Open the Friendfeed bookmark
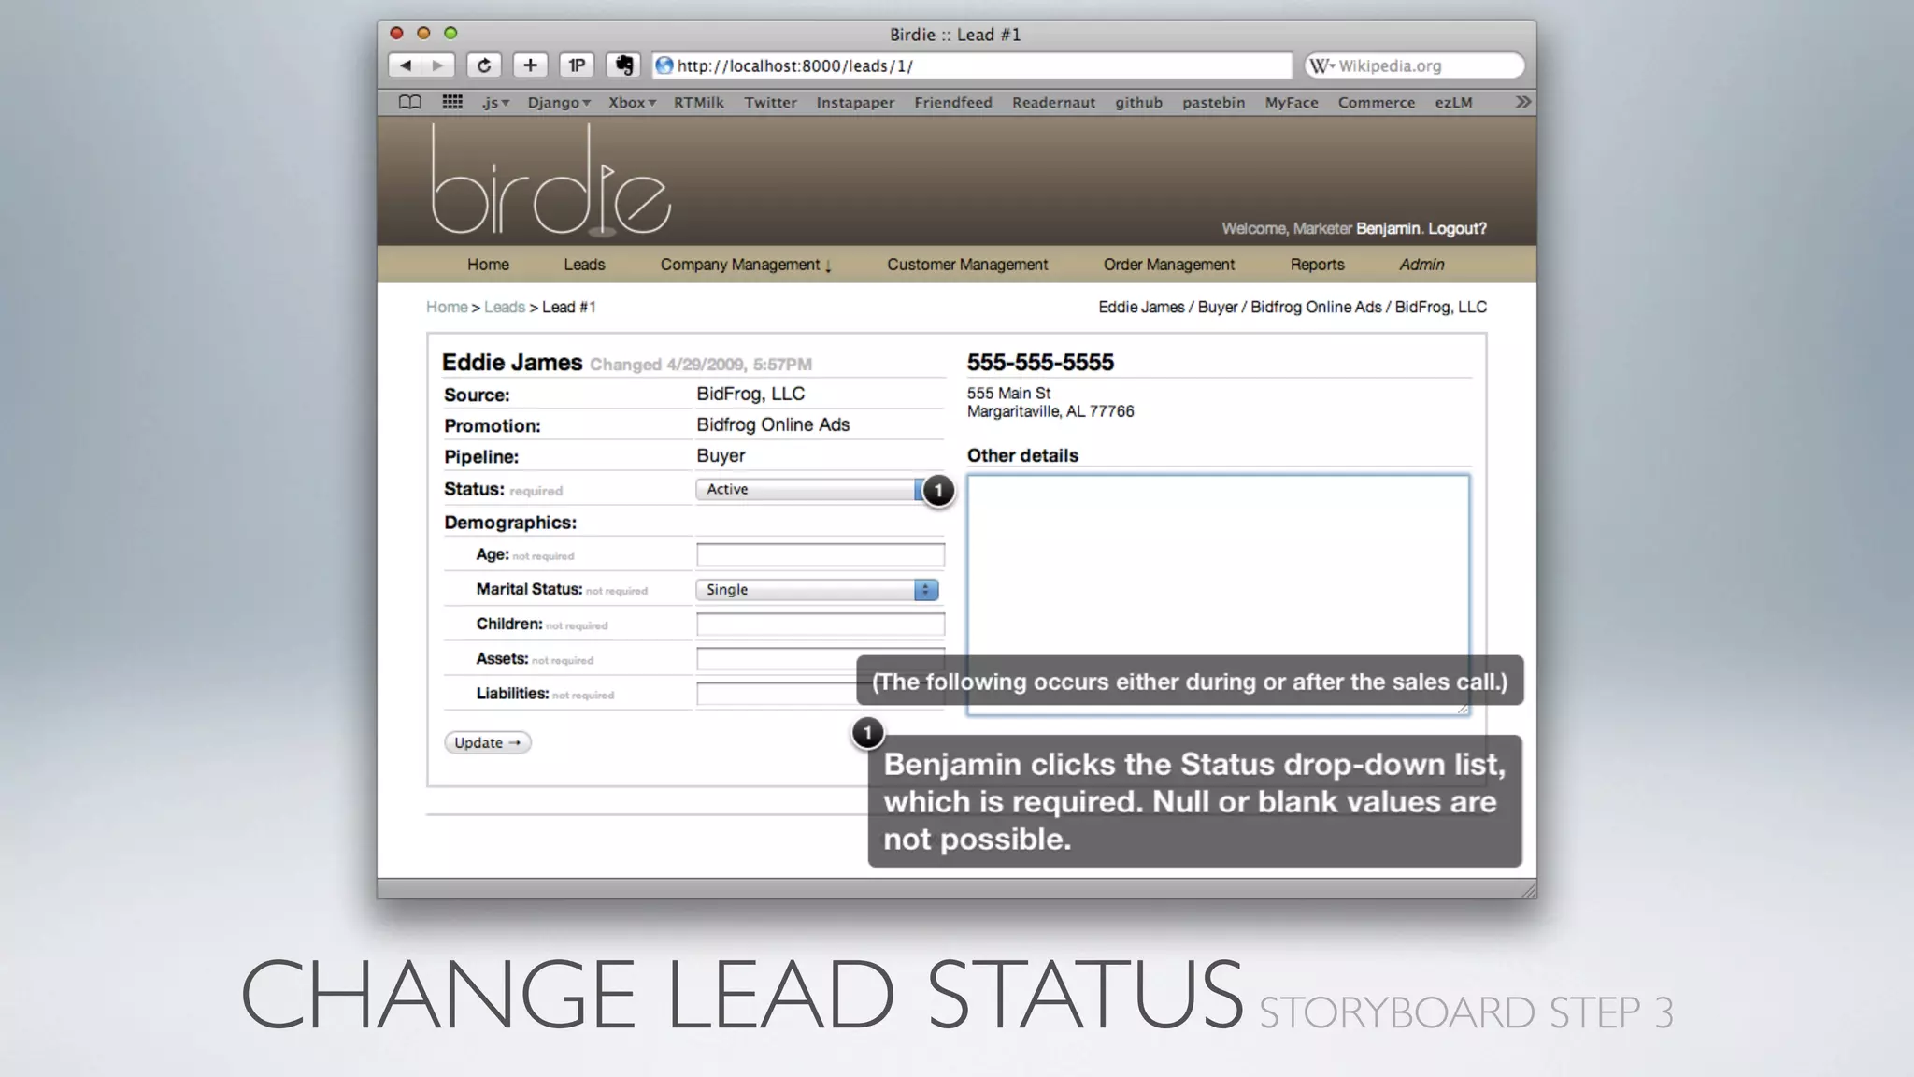The width and height of the screenshot is (1914, 1077). click(953, 103)
